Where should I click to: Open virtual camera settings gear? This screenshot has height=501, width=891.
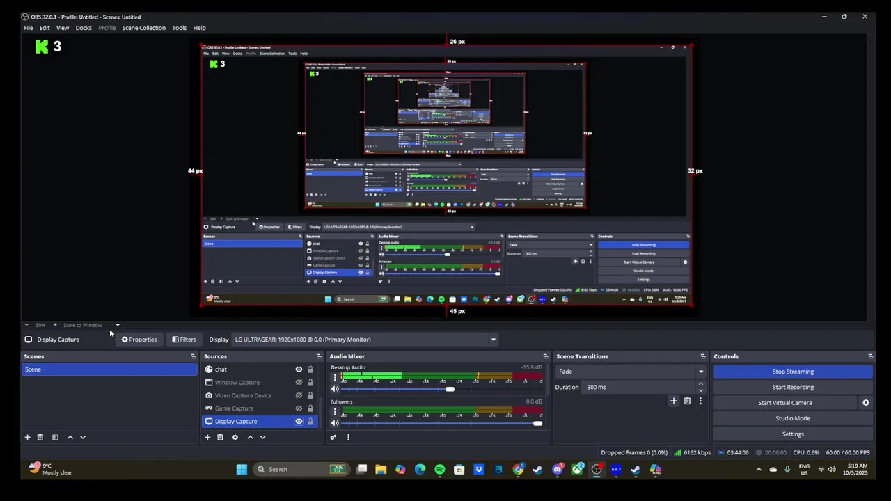click(x=866, y=403)
